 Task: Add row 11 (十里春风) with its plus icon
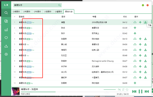click(x=140, y=77)
